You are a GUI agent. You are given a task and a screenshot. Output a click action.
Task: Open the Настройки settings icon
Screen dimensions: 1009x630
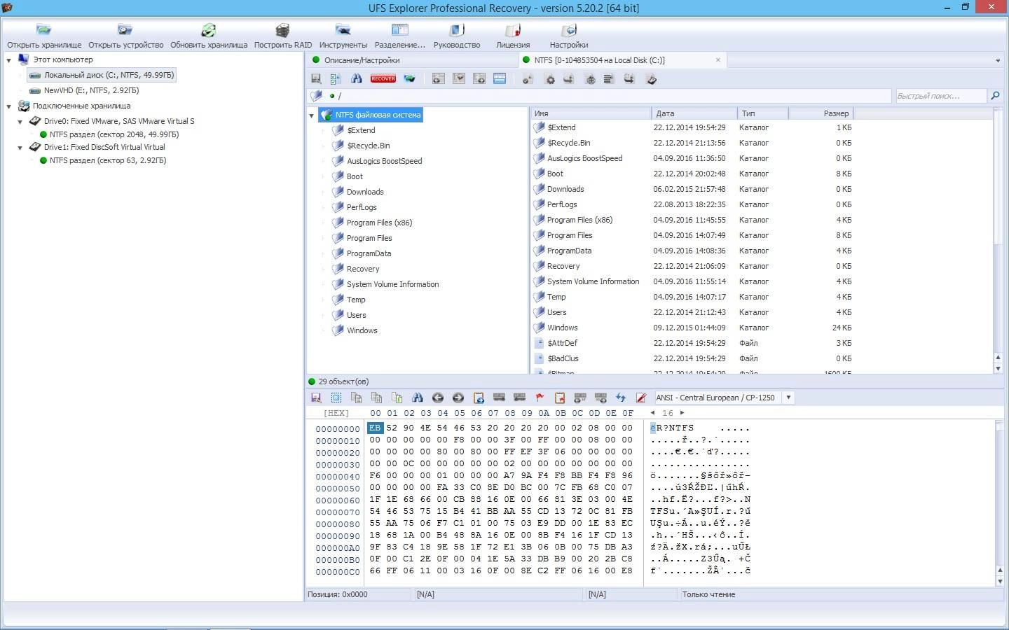tap(569, 30)
